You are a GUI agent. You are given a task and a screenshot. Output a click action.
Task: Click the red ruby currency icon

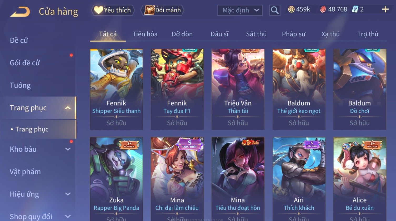323,9
